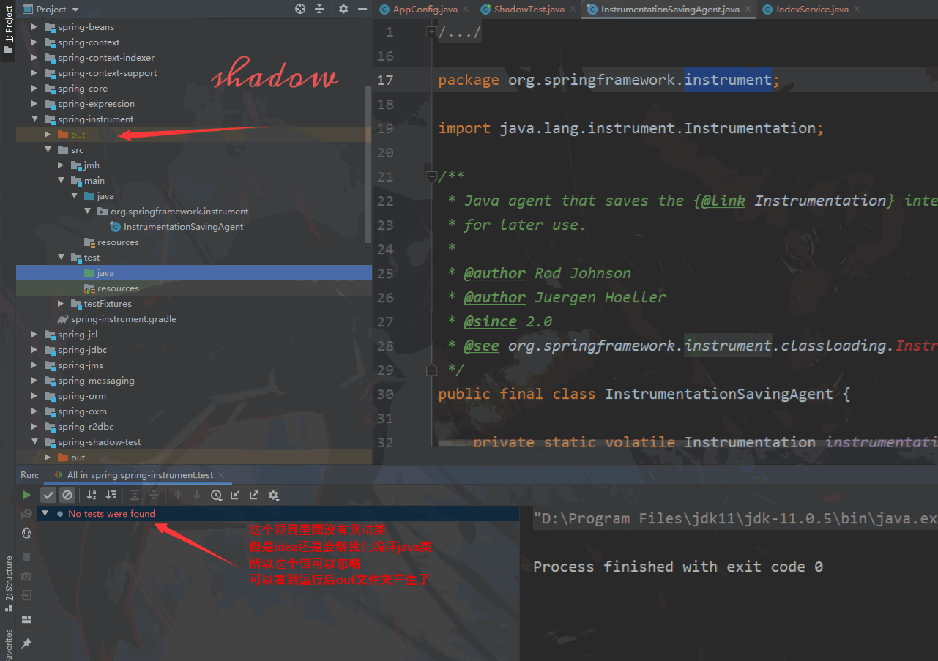Toggle auto-test rerun icon
Image resolution: width=938 pixels, height=661 pixels.
[x=27, y=533]
